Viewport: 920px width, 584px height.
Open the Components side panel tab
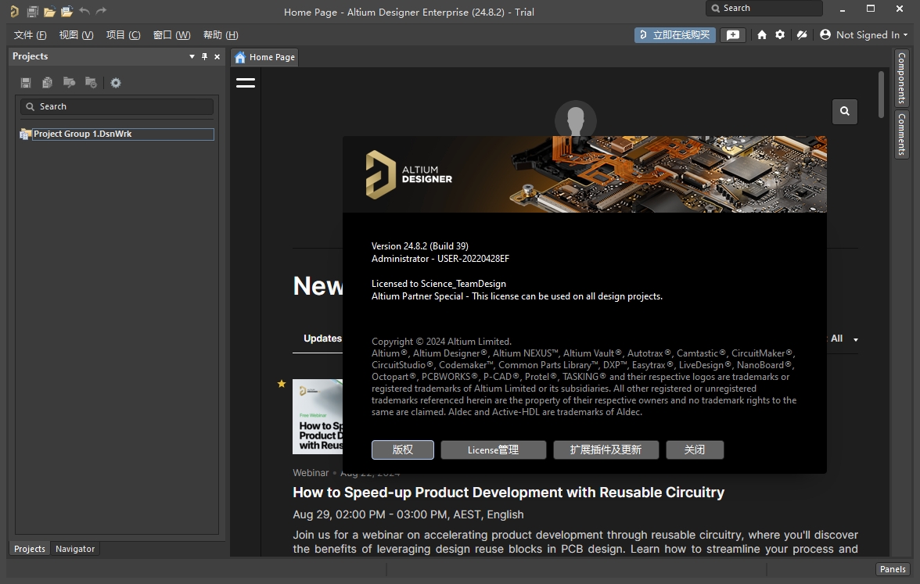[x=901, y=78]
